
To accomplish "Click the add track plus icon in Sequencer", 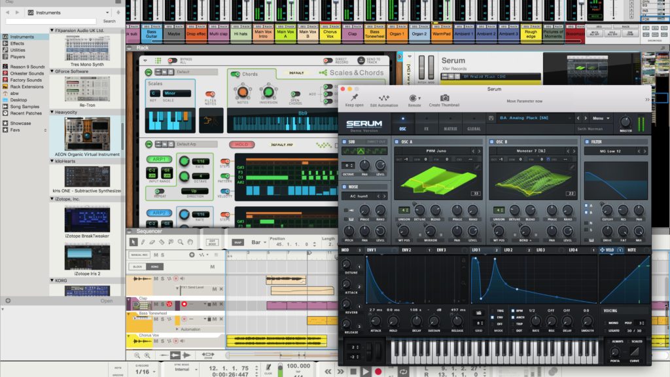I will tap(192, 255).
